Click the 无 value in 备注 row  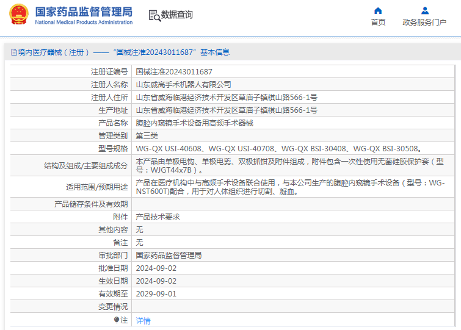[x=139, y=243]
